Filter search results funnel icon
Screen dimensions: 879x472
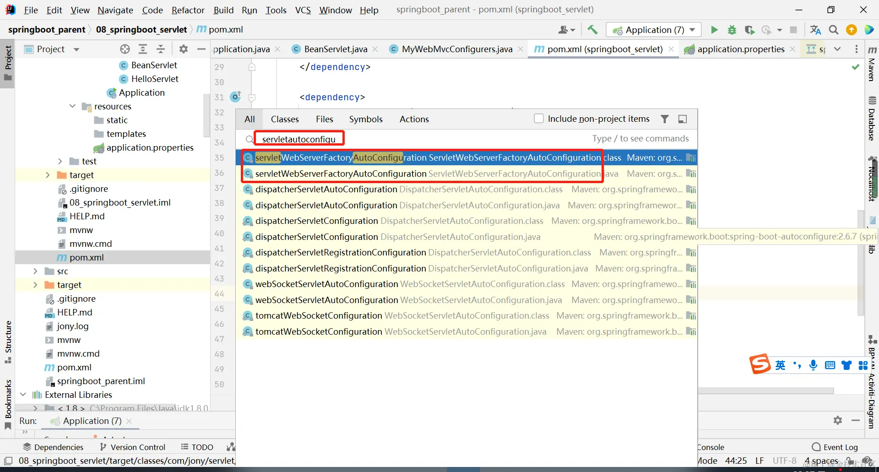click(x=665, y=119)
